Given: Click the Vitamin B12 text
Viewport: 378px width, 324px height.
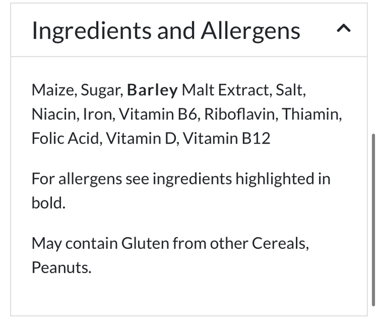Looking at the screenshot, I should pos(226,139).
